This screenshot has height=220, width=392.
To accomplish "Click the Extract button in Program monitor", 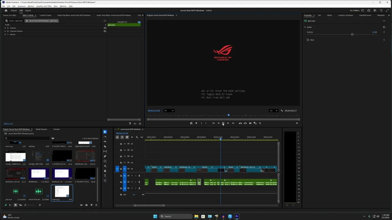I will [x=245, y=123].
